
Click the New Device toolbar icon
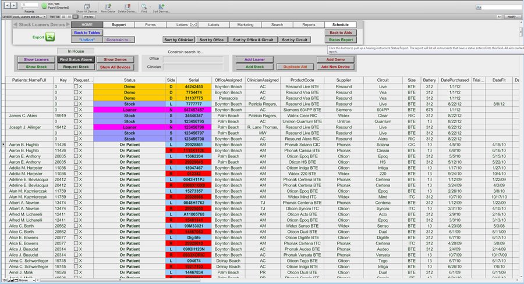pyautogui.click(x=108, y=6)
